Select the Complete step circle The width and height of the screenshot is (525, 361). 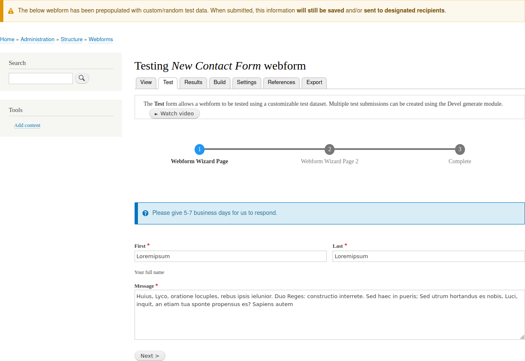click(x=460, y=149)
